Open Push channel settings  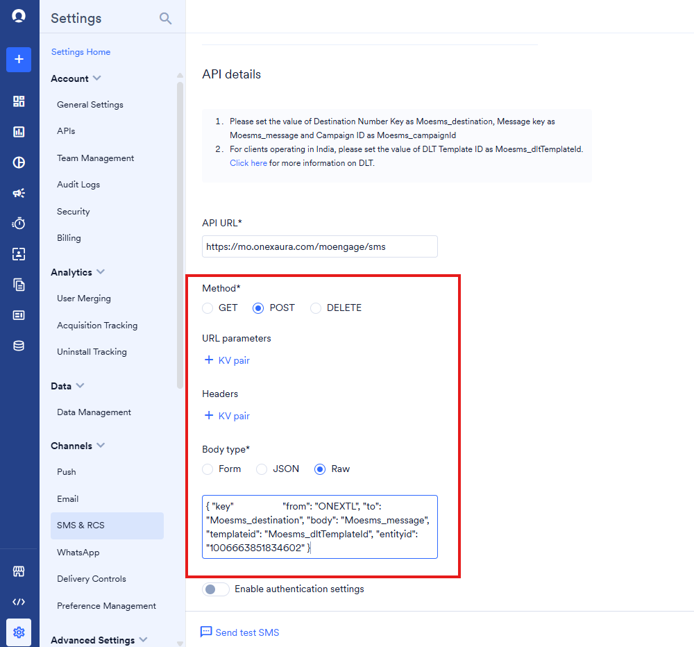click(67, 472)
